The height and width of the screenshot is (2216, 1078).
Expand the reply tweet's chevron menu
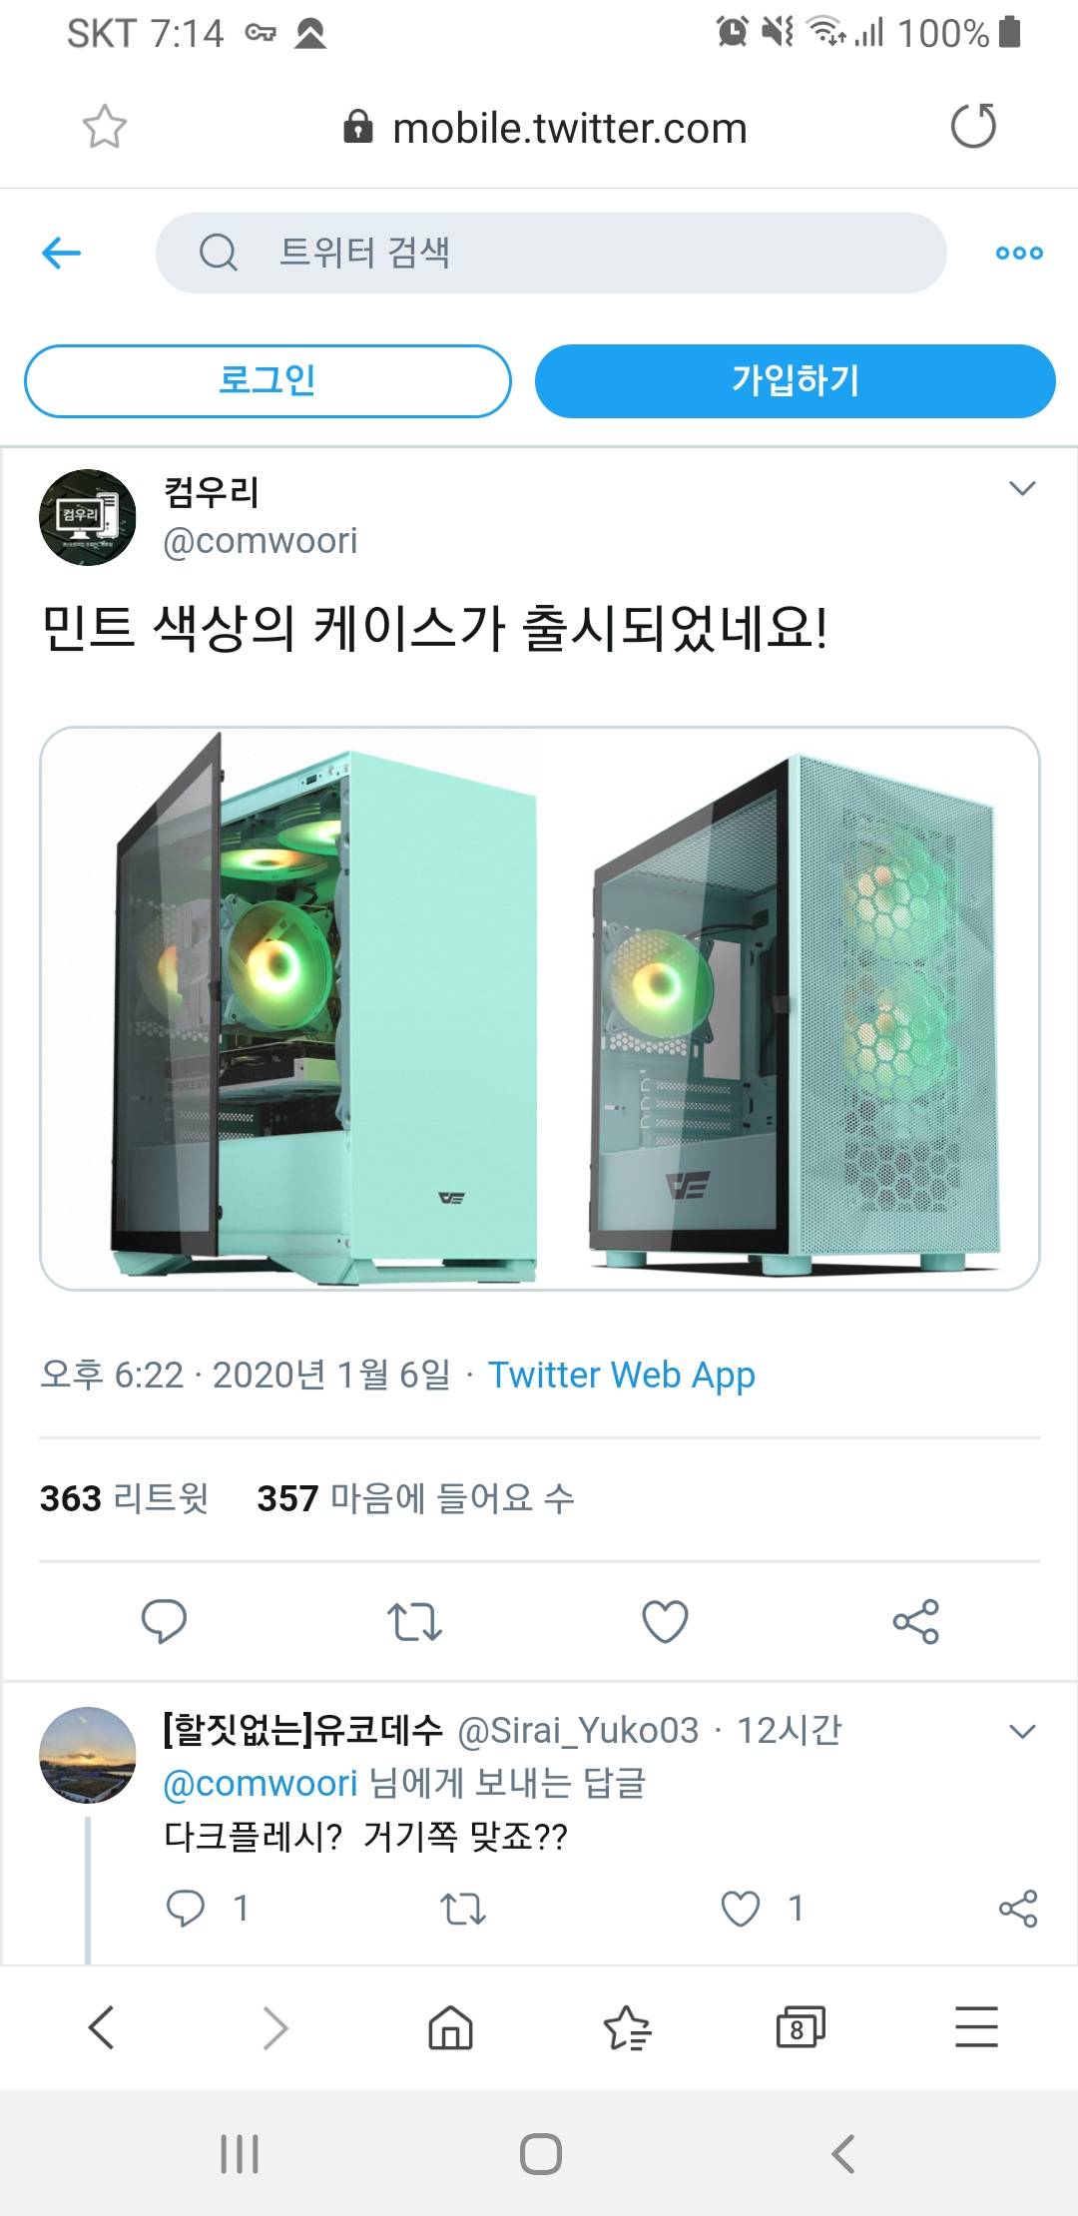click(x=1022, y=1731)
